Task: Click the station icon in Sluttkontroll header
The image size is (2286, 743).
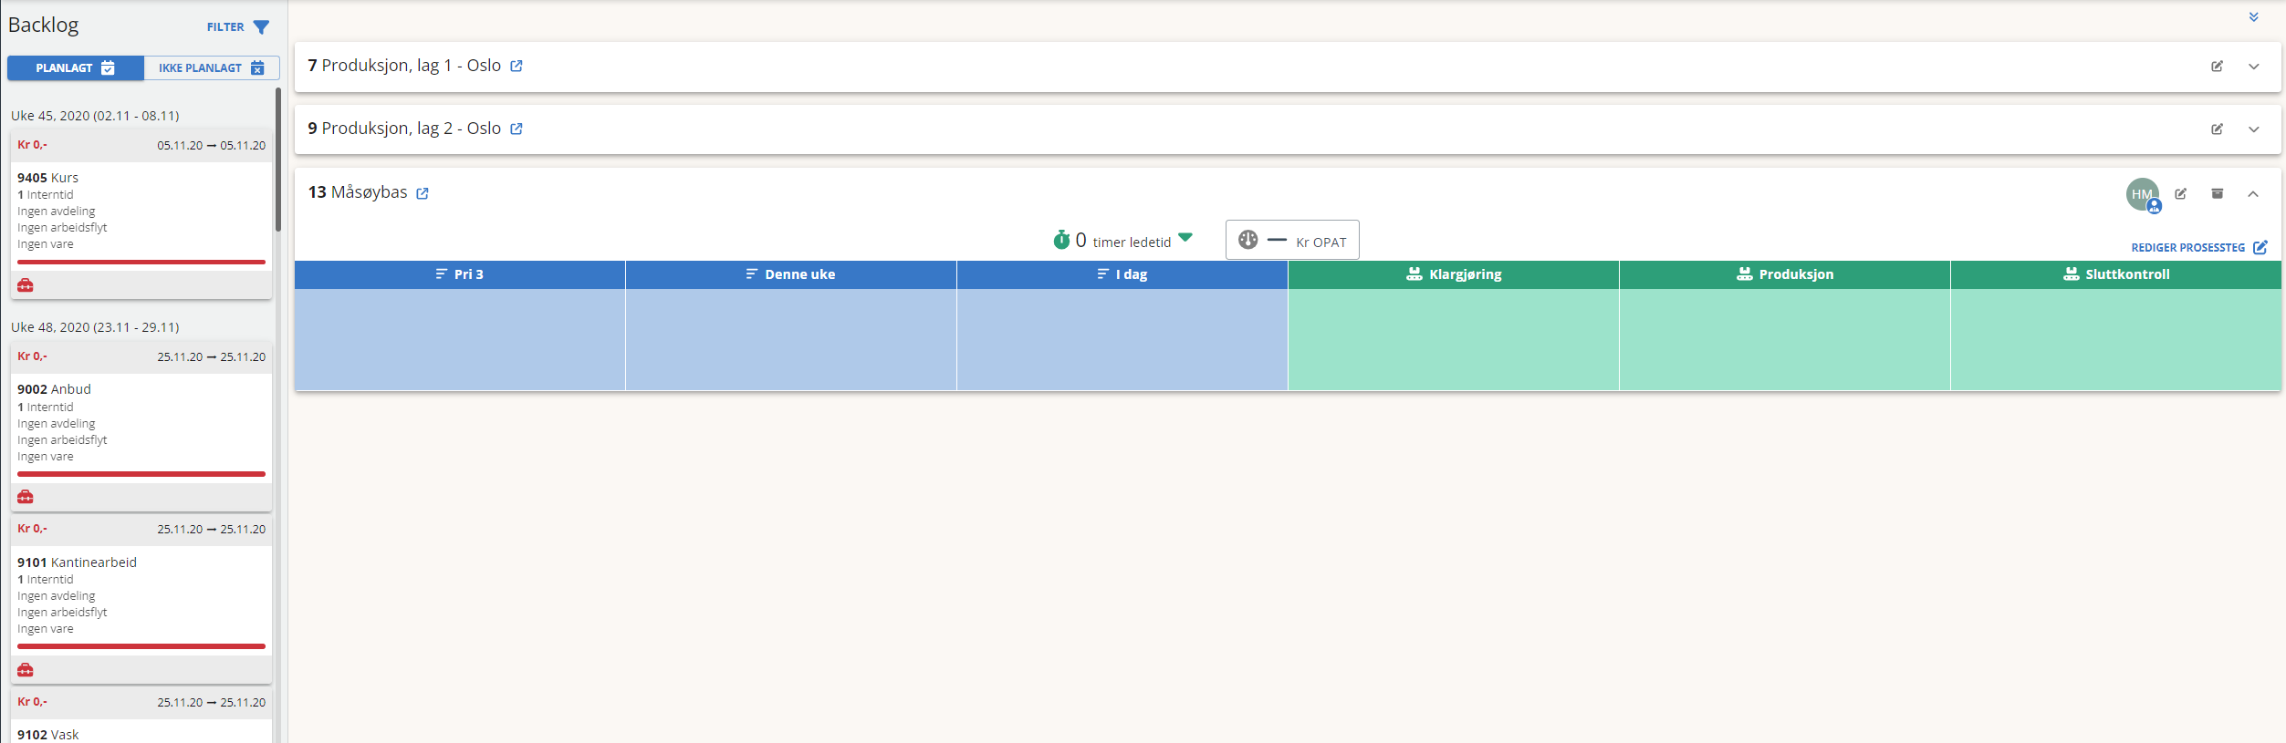Action: [2072, 274]
